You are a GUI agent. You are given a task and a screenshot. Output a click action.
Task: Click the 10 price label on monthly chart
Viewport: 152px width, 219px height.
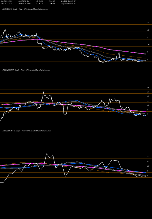coord(148,166)
